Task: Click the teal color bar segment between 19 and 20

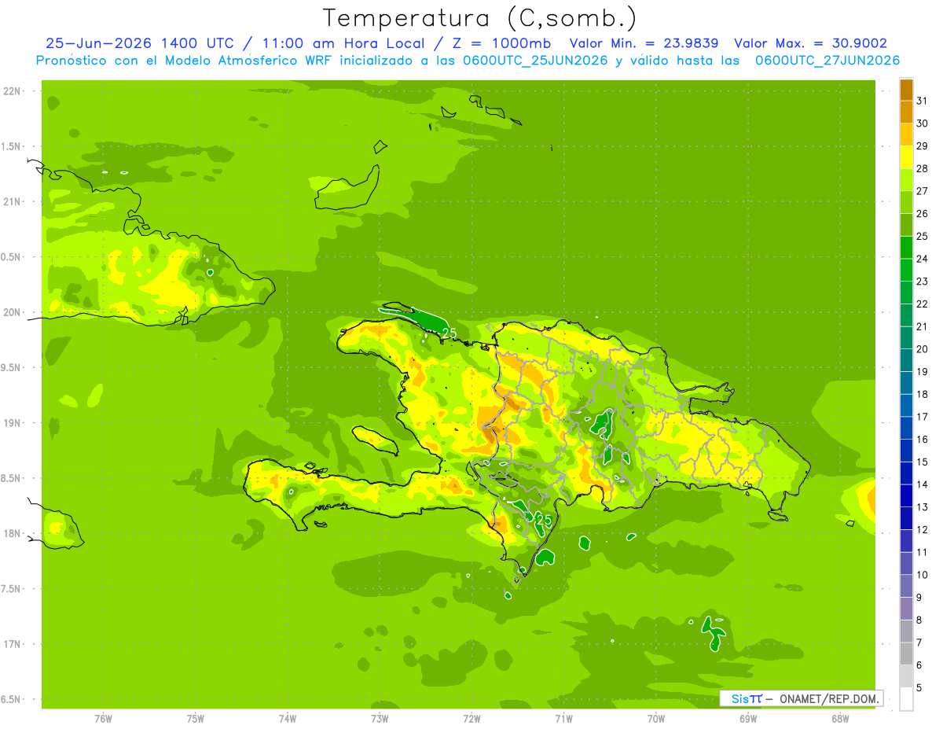Action: pyautogui.click(x=906, y=361)
